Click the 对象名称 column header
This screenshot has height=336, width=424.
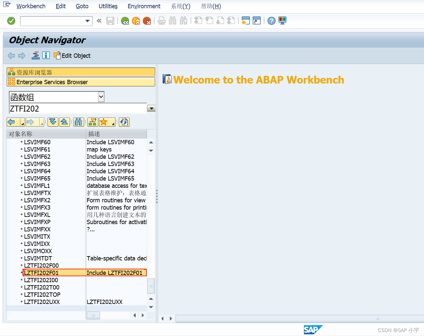click(46, 134)
